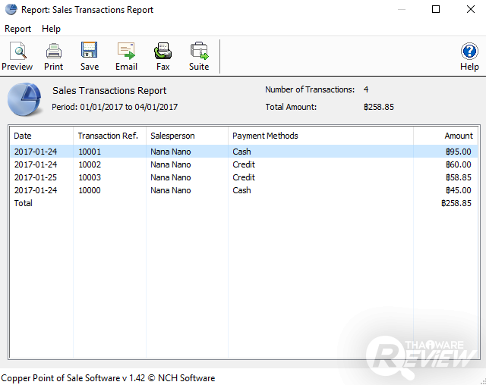This screenshot has width=486, height=385.
Task: Send the report via the Email icon
Action: (x=126, y=57)
